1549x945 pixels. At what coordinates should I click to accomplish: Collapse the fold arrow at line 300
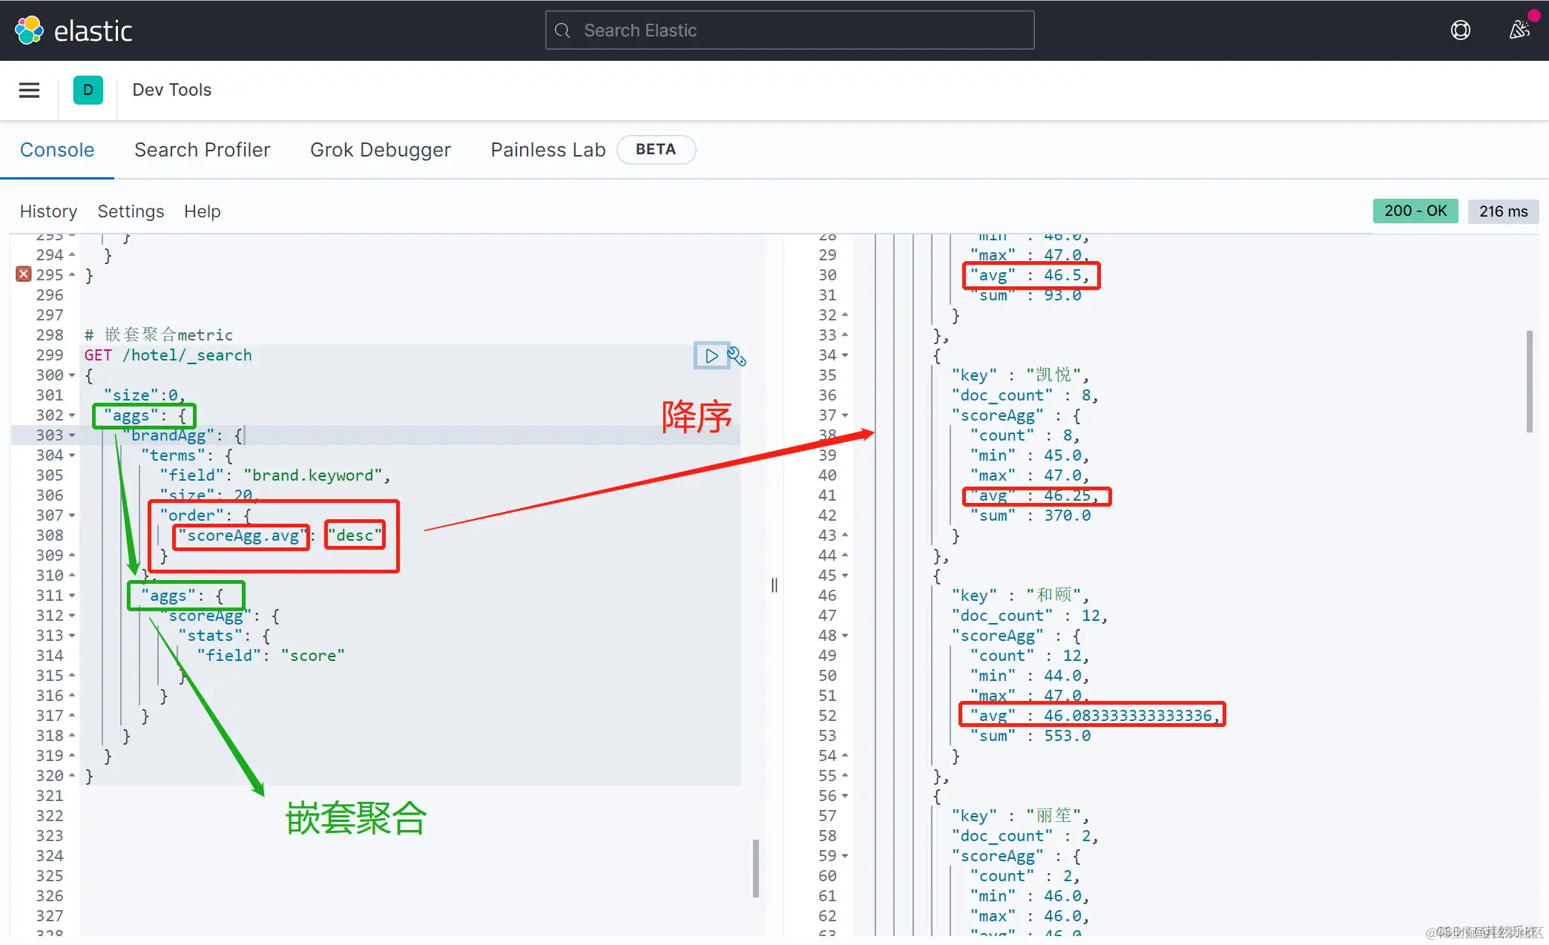coord(72,375)
